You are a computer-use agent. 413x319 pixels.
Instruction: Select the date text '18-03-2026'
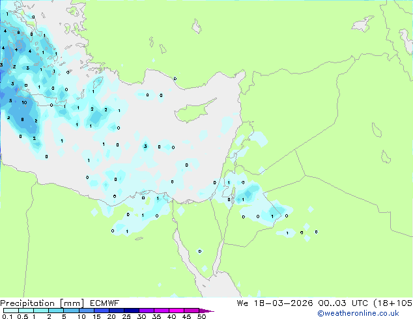[283, 303]
